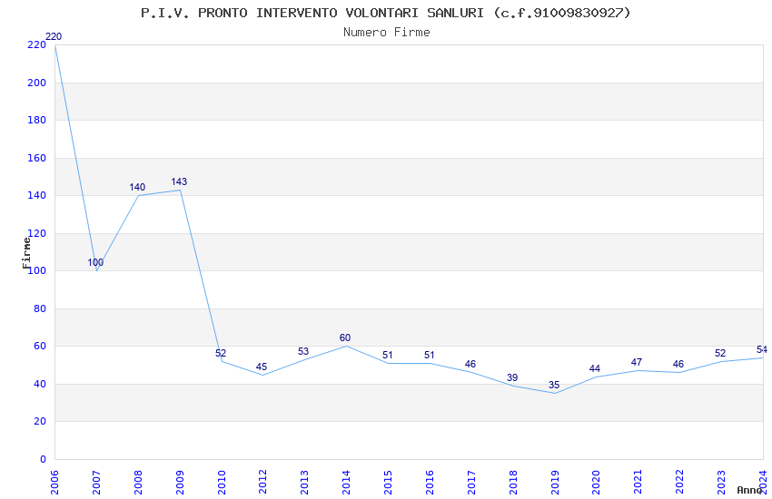The height and width of the screenshot is (499, 772).
Task: Select the 47 data label for 2021
Action: 636,362
